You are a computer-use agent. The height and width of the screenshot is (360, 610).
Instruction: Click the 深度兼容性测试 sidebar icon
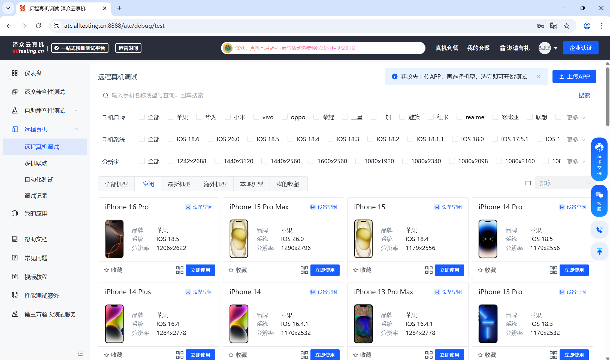click(x=15, y=92)
